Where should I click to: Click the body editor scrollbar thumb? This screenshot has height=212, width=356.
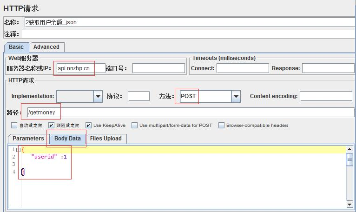[x=349, y=159]
